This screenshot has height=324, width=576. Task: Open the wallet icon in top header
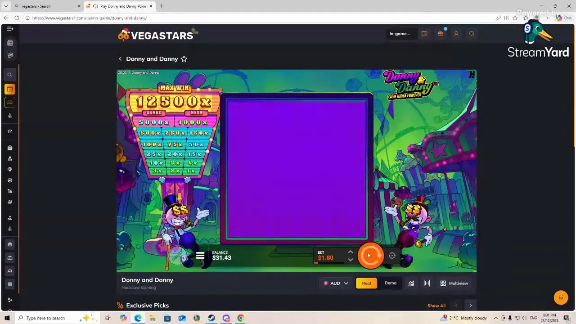[x=424, y=34]
